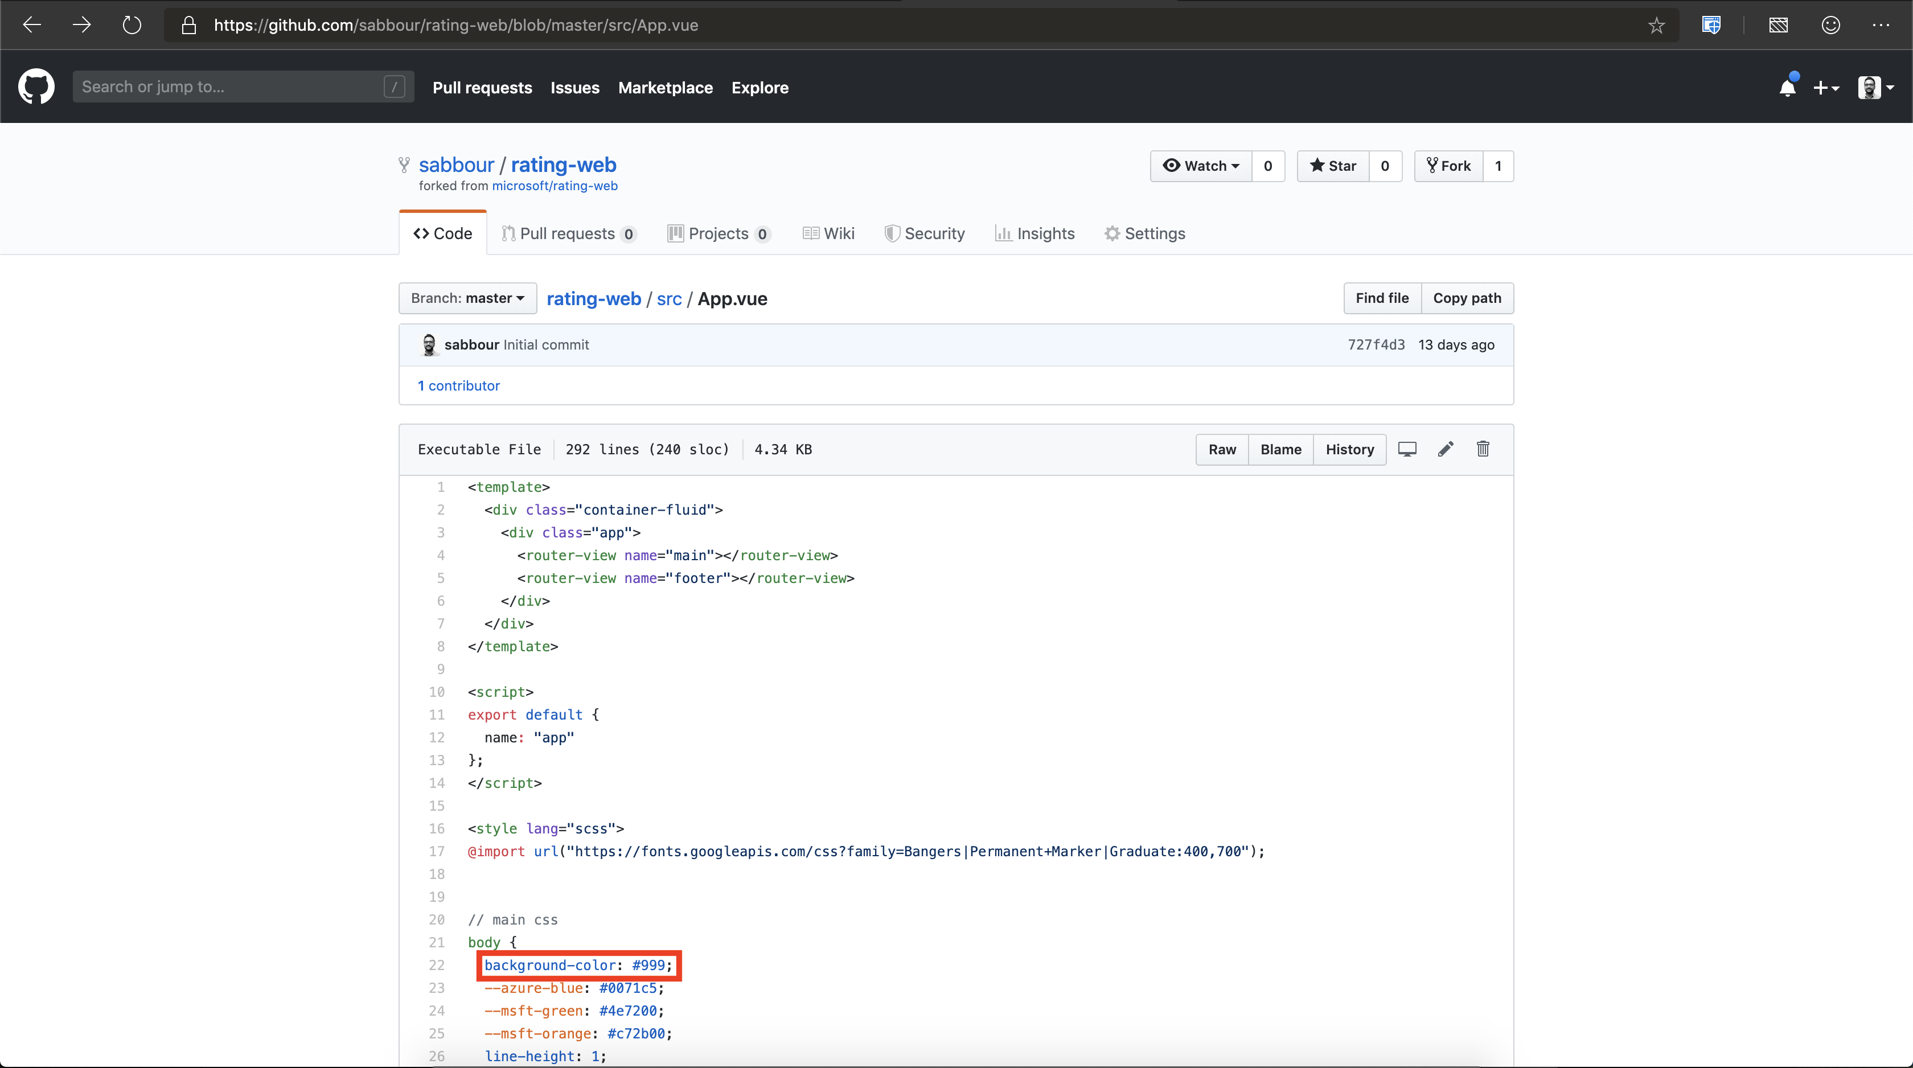The height and width of the screenshot is (1068, 1913).
Task: Navigate back using the browser arrow
Action: pos(31,24)
